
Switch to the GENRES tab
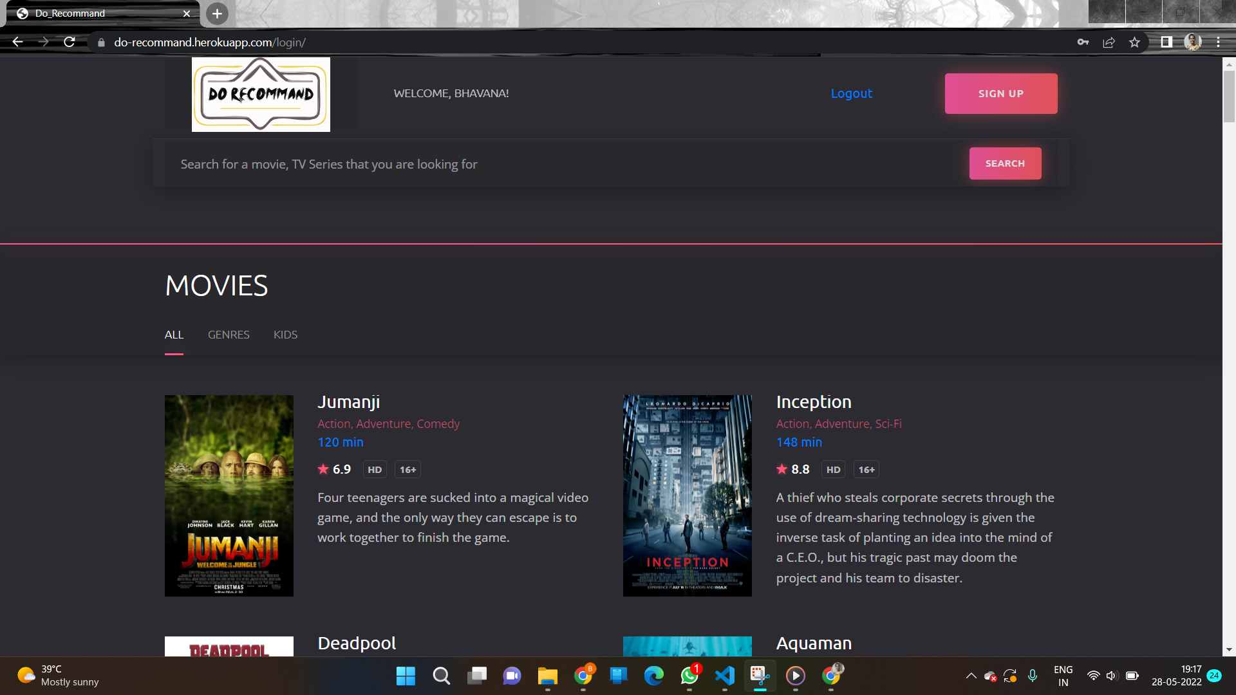pyautogui.click(x=229, y=335)
